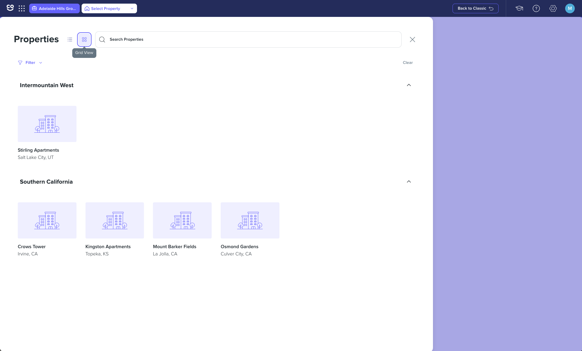Switch to list view
The image size is (582, 351).
tap(70, 40)
